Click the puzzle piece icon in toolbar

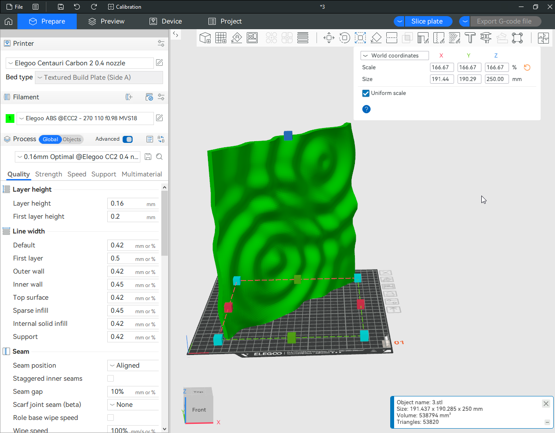(544, 38)
